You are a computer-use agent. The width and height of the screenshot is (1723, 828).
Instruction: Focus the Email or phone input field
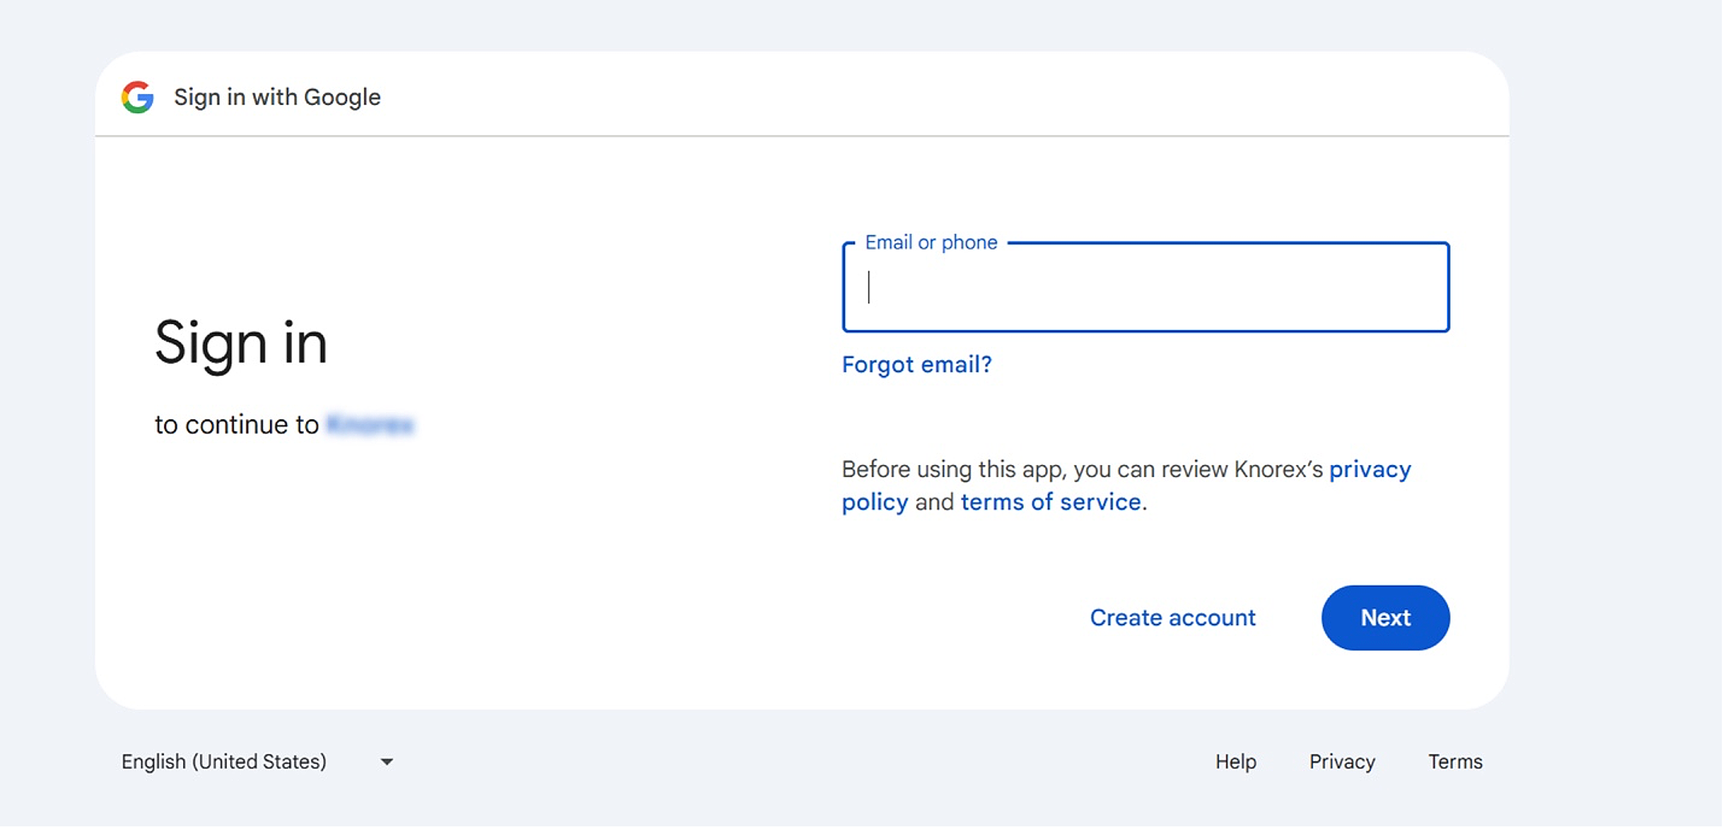1145,288
